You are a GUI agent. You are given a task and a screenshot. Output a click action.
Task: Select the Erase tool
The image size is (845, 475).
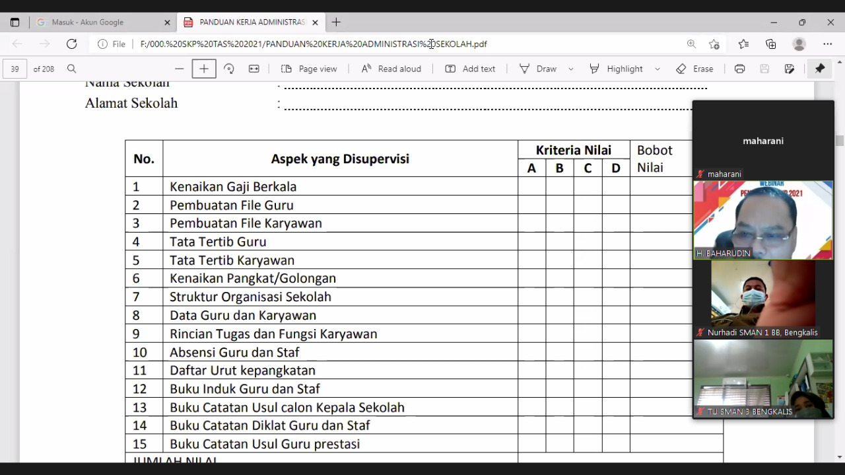[694, 69]
